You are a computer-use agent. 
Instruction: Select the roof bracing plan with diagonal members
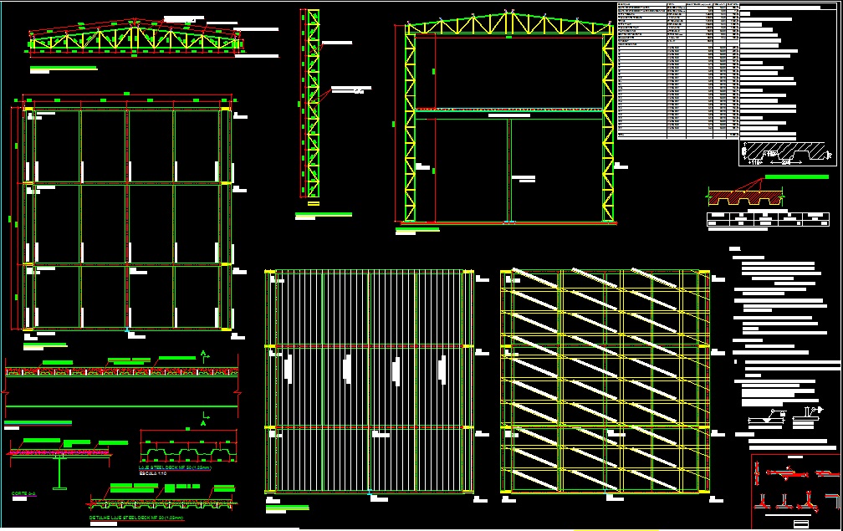coord(604,380)
